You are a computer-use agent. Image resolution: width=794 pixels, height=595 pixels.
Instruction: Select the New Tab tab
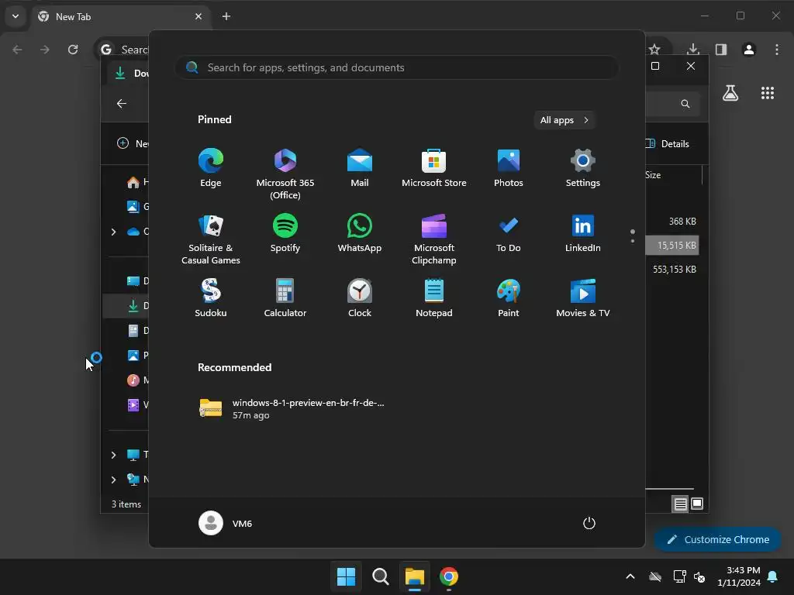119,16
